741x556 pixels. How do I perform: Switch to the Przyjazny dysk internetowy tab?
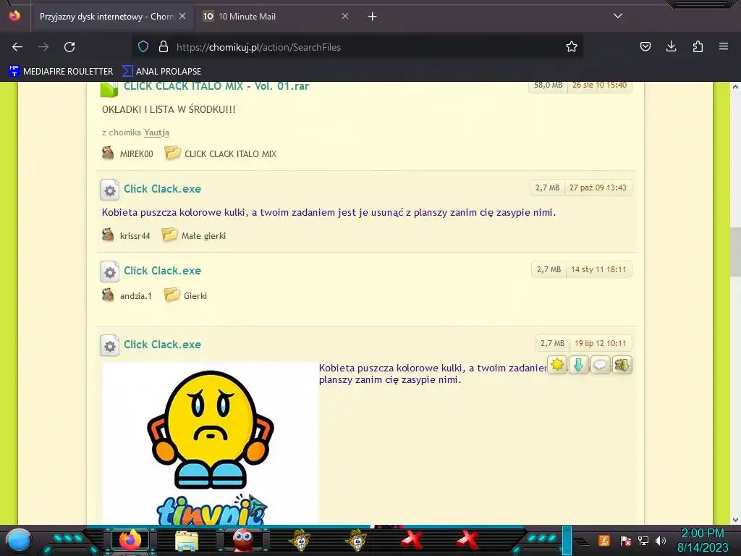click(x=106, y=17)
